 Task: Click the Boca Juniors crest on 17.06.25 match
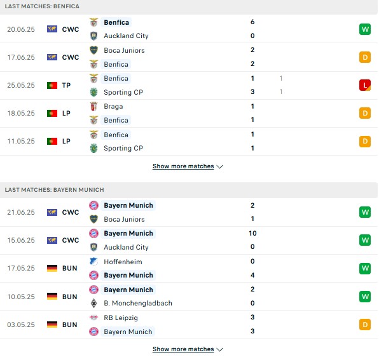(x=93, y=50)
